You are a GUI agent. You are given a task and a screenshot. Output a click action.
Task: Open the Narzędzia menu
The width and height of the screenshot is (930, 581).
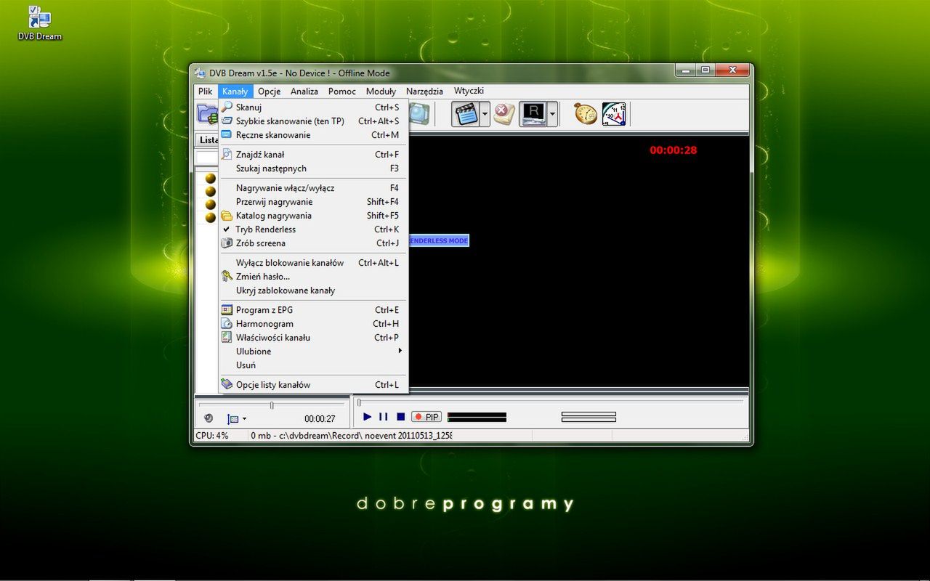pyautogui.click(x=424, y=92)
